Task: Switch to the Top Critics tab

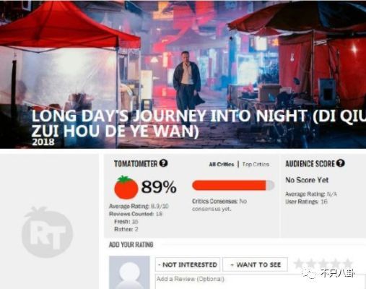Action: [x=256, y=164]
